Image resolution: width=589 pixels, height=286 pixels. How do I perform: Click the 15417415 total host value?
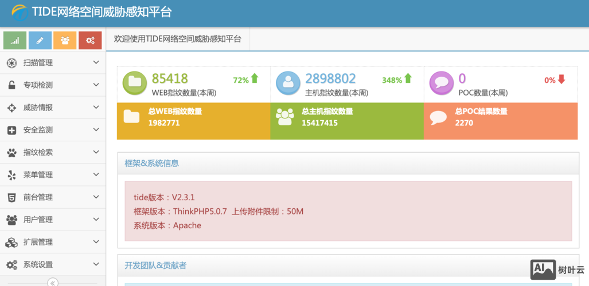[x=319, y=123]
